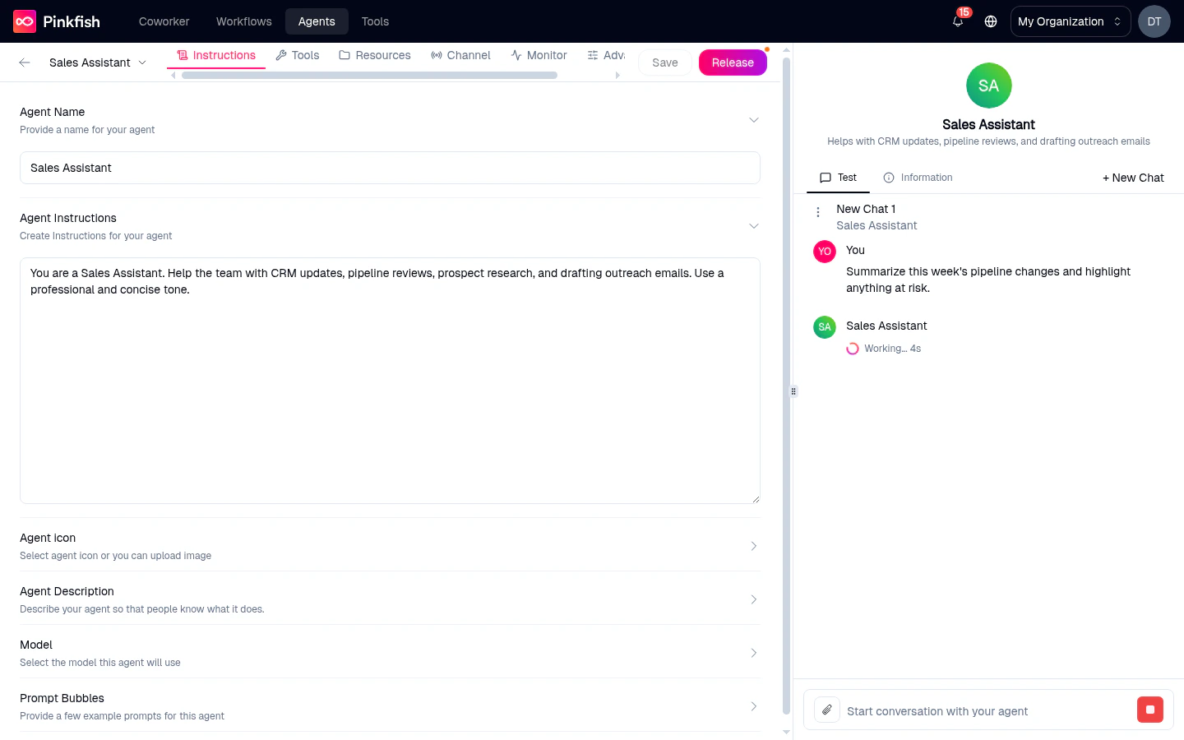Open the language globe icon
Viewport: 1184px width, 740px height.
click(990, 21)
